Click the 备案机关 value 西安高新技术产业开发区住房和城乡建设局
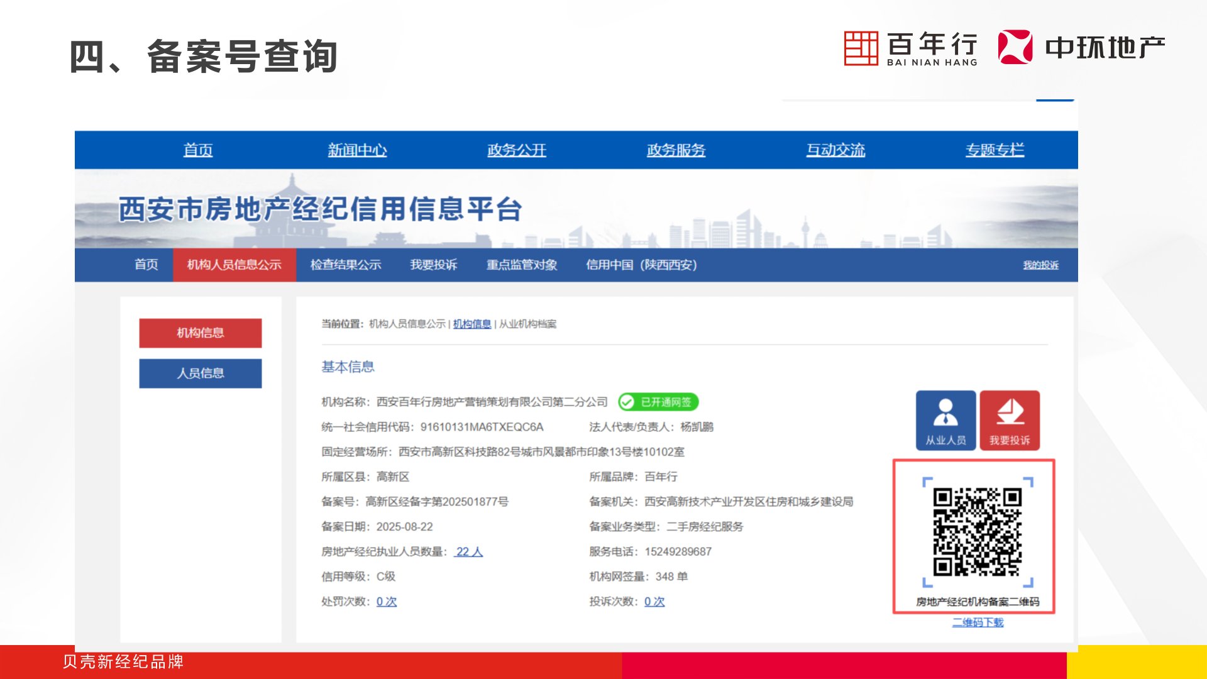Image resolution: width=1207 pixels, height=679 pixels. tap(749, 502)
